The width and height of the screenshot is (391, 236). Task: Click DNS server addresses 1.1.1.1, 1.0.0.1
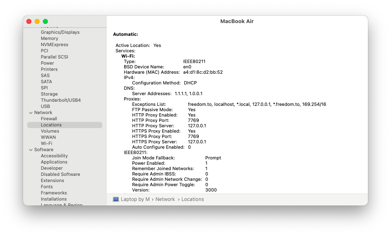(x=188, y=93)
